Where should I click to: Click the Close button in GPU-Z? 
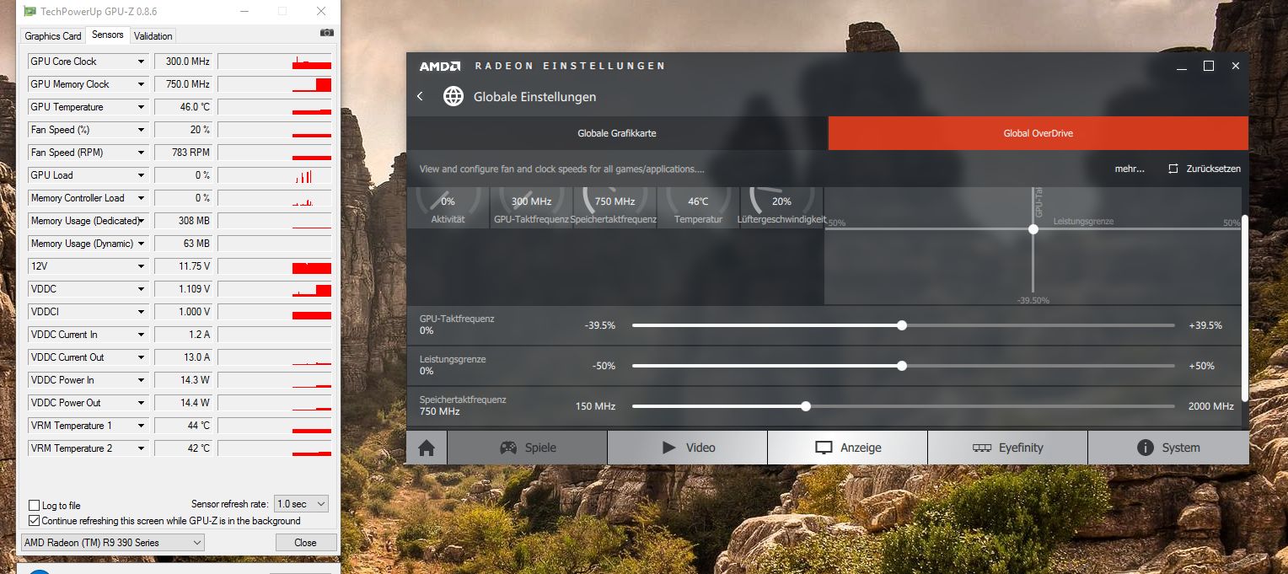pos(306,543)
